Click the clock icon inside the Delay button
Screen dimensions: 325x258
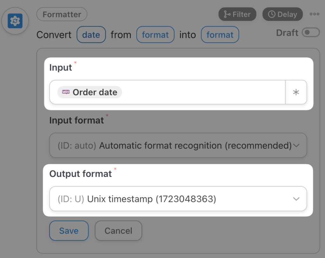(x=271, y=14)
